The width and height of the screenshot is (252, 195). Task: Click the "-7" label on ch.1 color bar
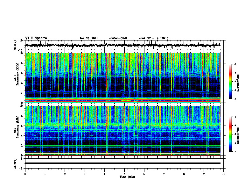pos(235,99)
